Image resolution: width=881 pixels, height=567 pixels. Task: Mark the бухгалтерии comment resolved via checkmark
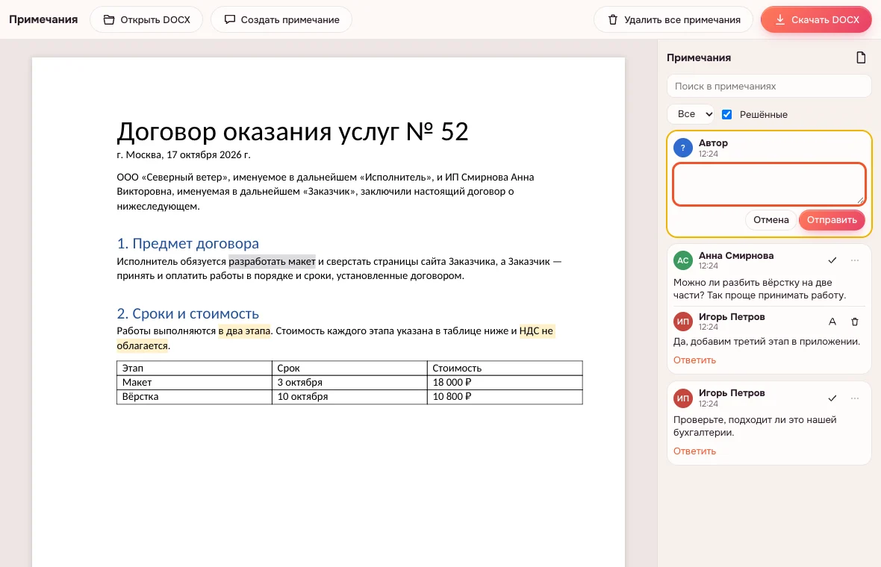832,398
